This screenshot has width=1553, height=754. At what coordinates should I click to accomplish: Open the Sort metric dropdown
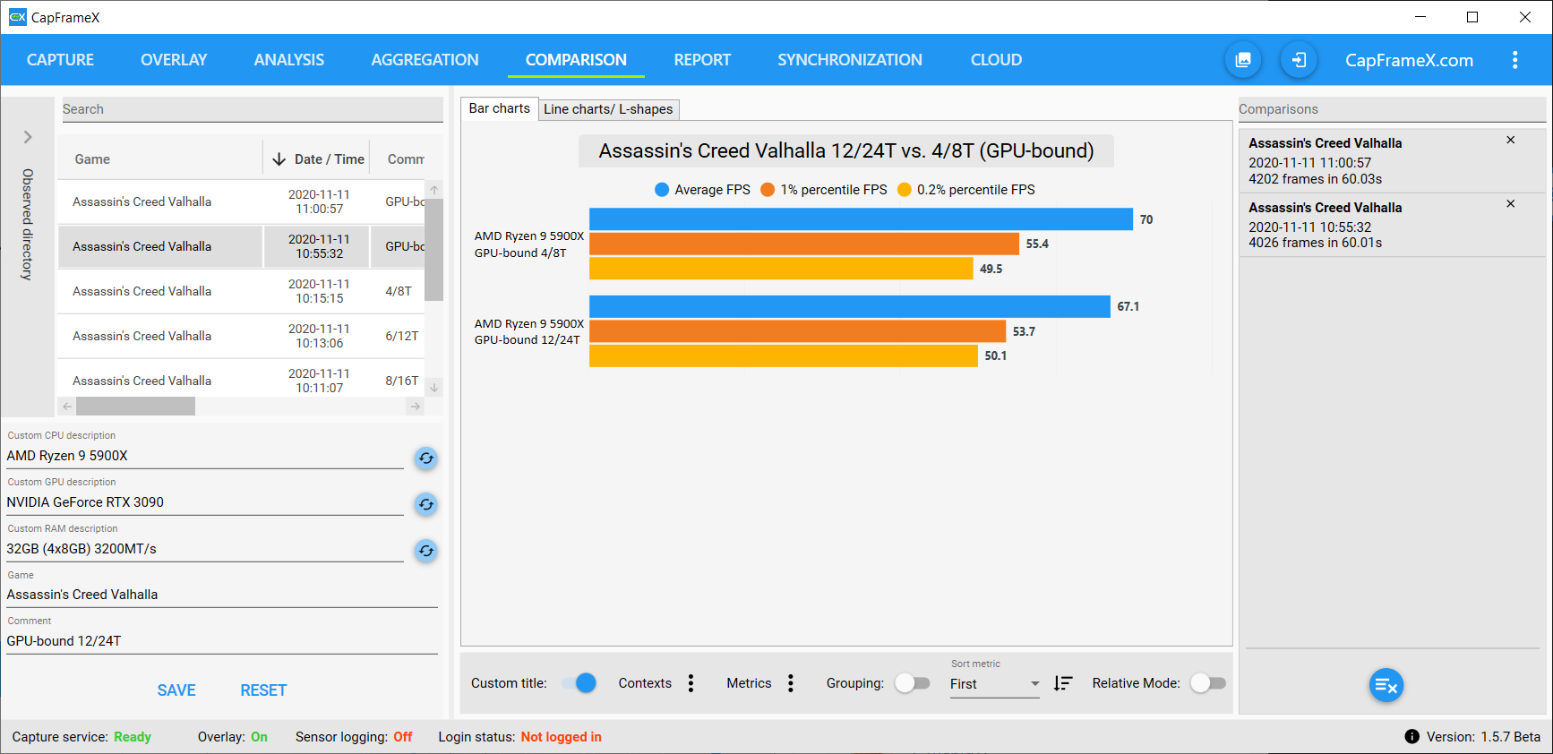point(995,684)
